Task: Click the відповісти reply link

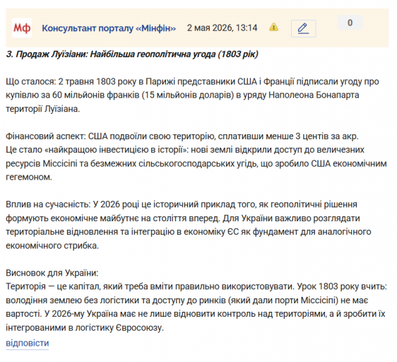Action: click(28, 343)
